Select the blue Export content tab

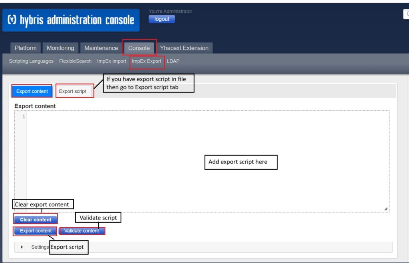coord(32,91)
